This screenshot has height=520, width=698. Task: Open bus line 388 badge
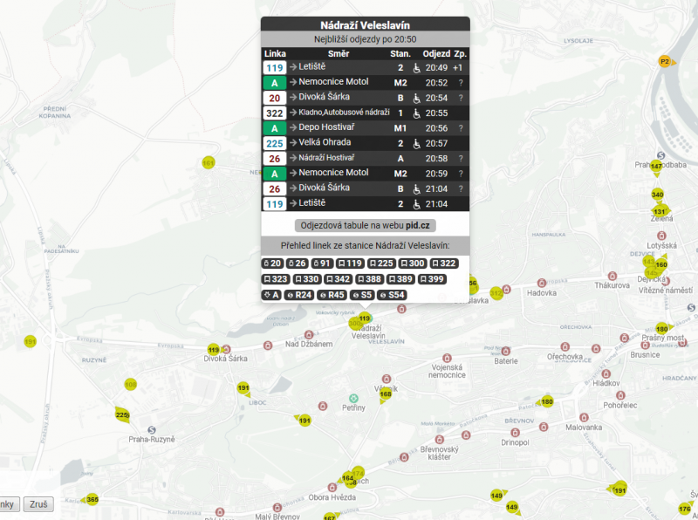369,279
